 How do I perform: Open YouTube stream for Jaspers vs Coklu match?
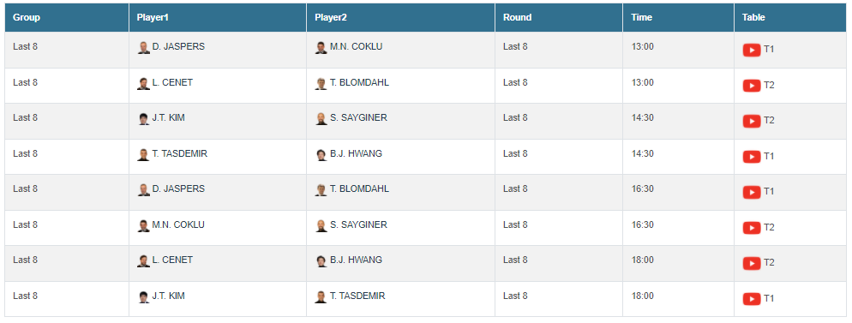click(752, 50)
